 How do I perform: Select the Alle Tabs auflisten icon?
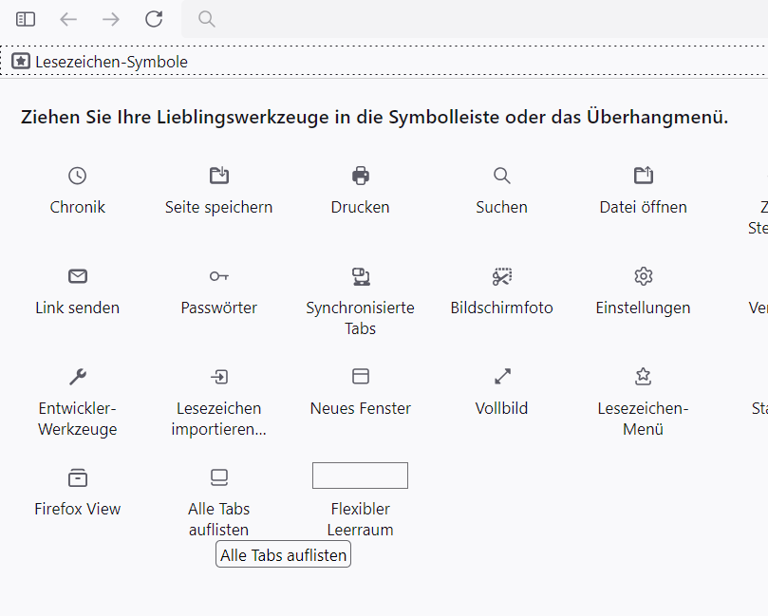pos(219,477)
